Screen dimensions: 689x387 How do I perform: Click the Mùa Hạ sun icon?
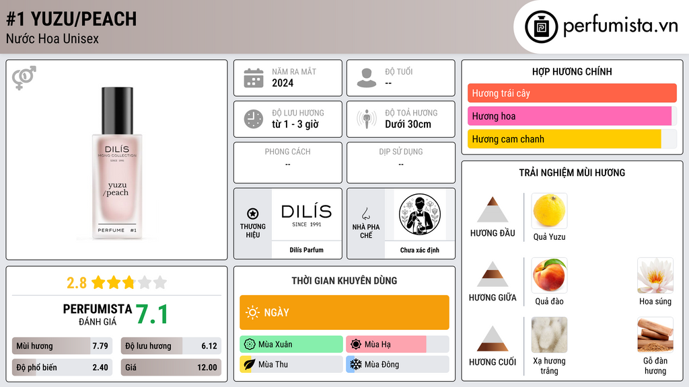click(356, 345)
